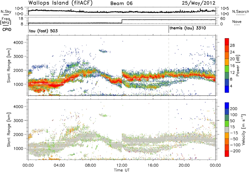The height and width of the screenshot is (172, 249).
Task: Click the 'Nave' legend label
Action: coord(237,21)
